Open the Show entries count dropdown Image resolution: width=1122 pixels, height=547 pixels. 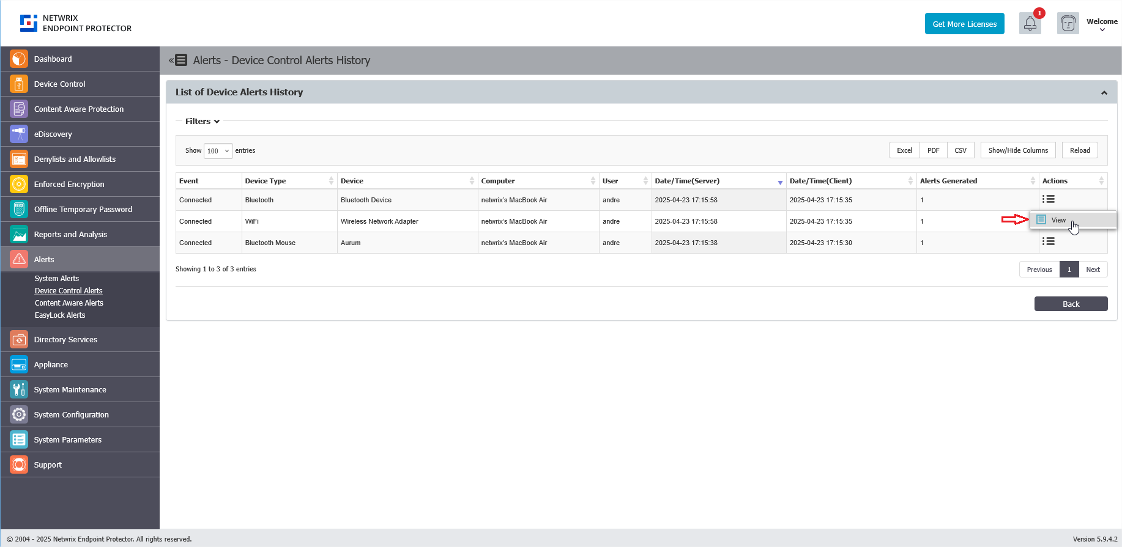(x=218, y=150)
